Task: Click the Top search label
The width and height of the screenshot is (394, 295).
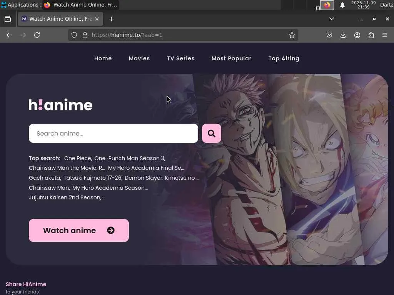Action: pyautogui.click(x=45, y=158)
